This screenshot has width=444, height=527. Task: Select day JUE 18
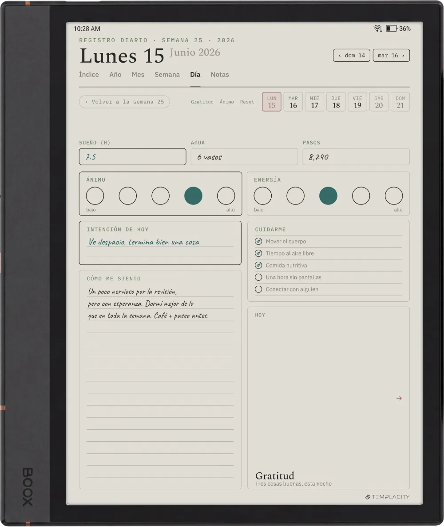(x=336, y=102)
